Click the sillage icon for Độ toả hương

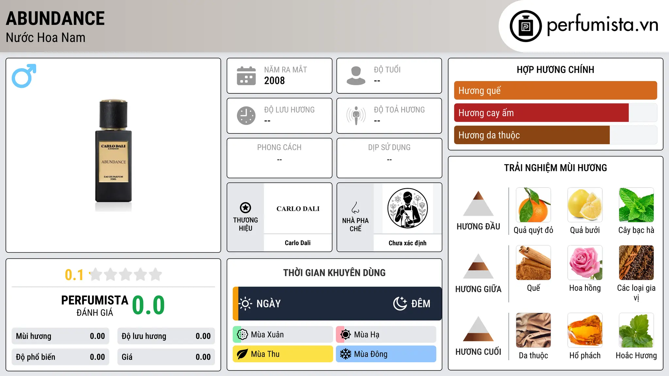click(x=356, y=116)
